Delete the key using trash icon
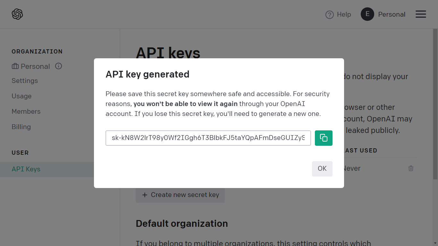The width and height of the screenshot is (438, 246). point(411,168)
